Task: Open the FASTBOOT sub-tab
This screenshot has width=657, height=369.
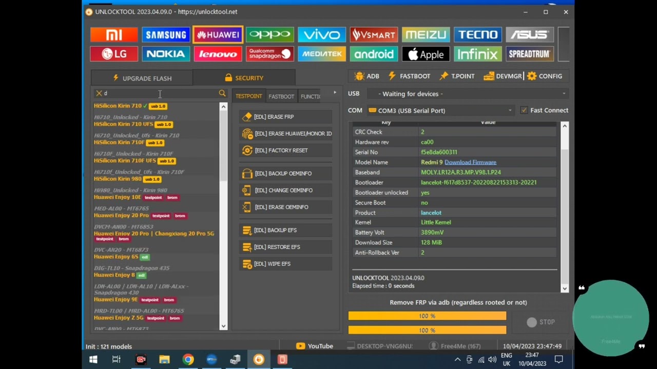Action: pos(281,96)
